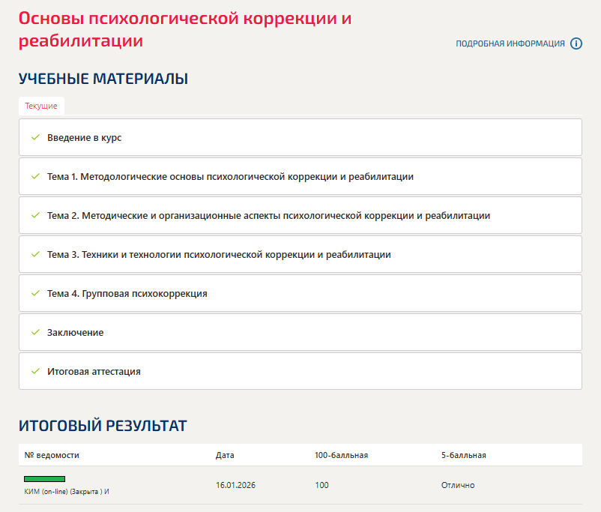Expand Тема 4. Групповая психокоррекция row
Screen dimensions: 601x512
(300, 293)
